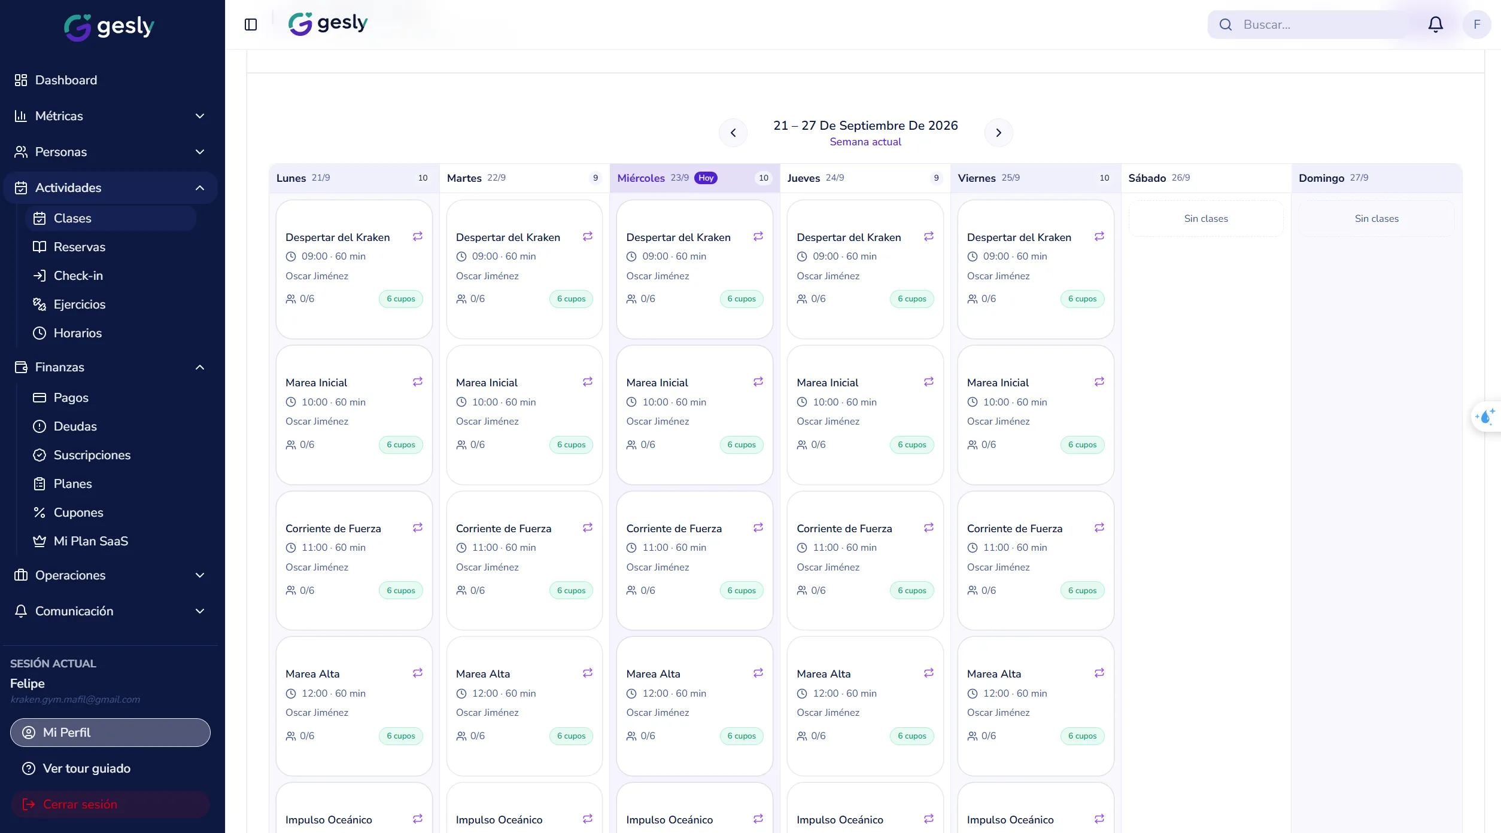
Task: Click recurrence icon on Martes Marea Inicial
Action: [x=588, y=382]
